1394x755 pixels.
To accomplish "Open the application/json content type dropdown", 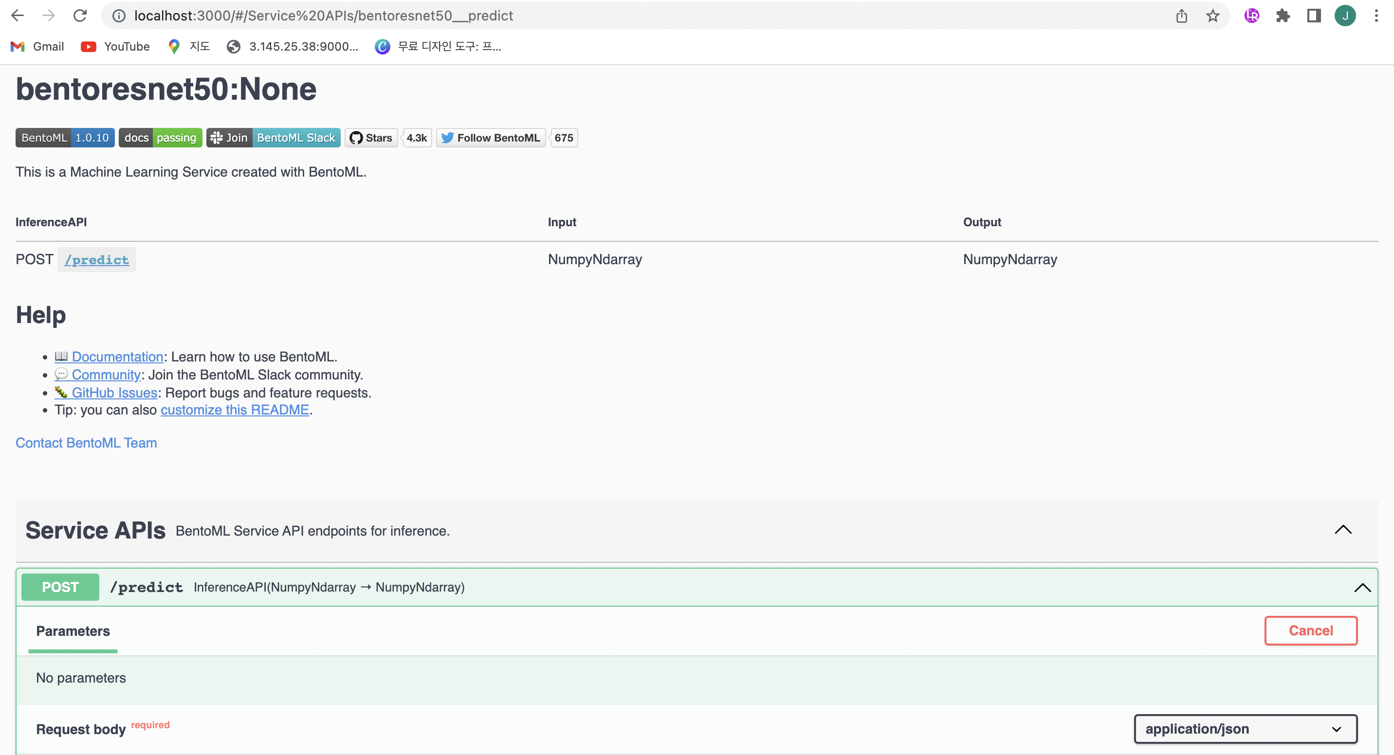I will click(1245, 729).
